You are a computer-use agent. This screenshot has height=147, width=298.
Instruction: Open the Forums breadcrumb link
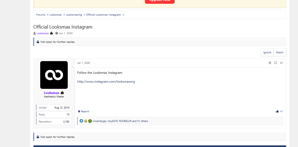(41, 15)
